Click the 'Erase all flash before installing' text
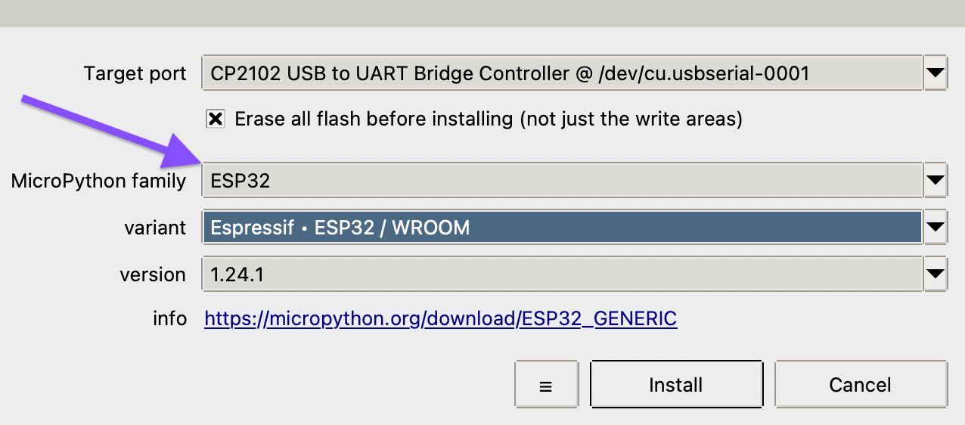This screenshot has width=965, height=425. [489, 119]
